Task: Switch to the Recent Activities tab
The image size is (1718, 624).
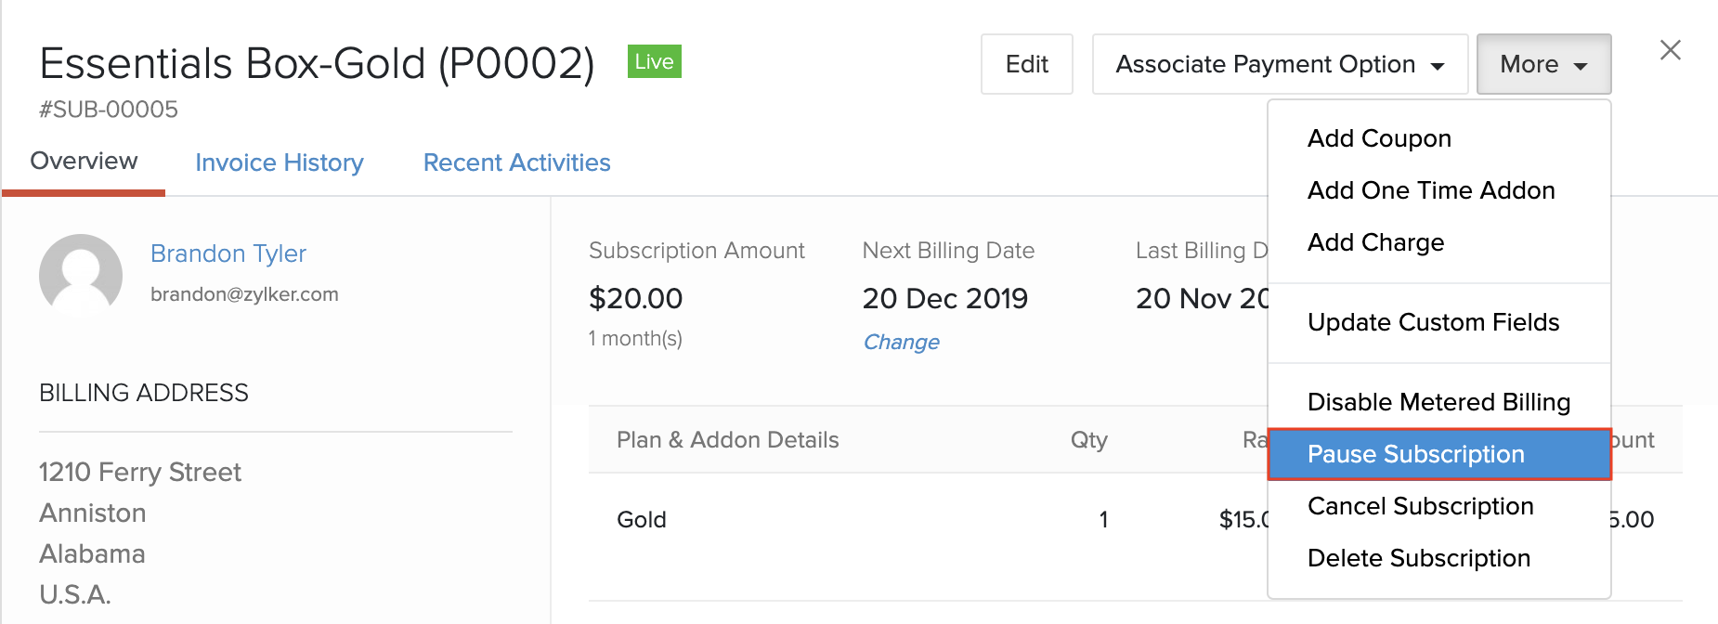Action: 516,162
